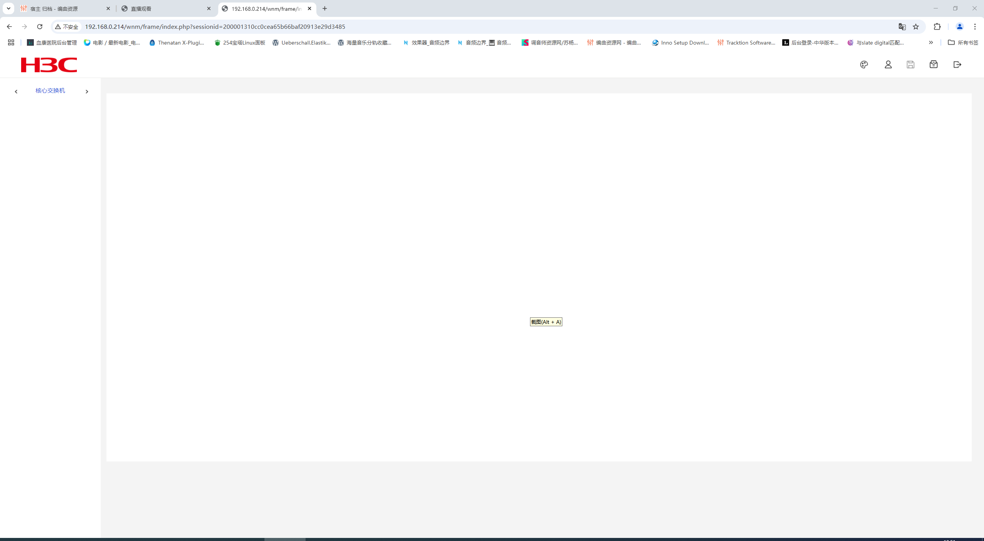Image resolution: width=984 pixels, height=541 pixels.
Task: Click the H3C logo
Action: tap(49, 65)
